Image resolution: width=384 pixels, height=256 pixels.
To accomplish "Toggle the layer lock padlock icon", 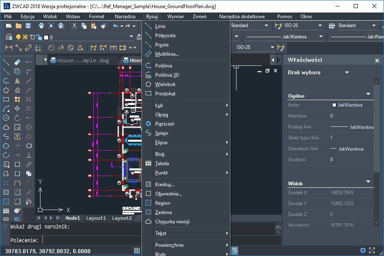I will click(40, 37).
